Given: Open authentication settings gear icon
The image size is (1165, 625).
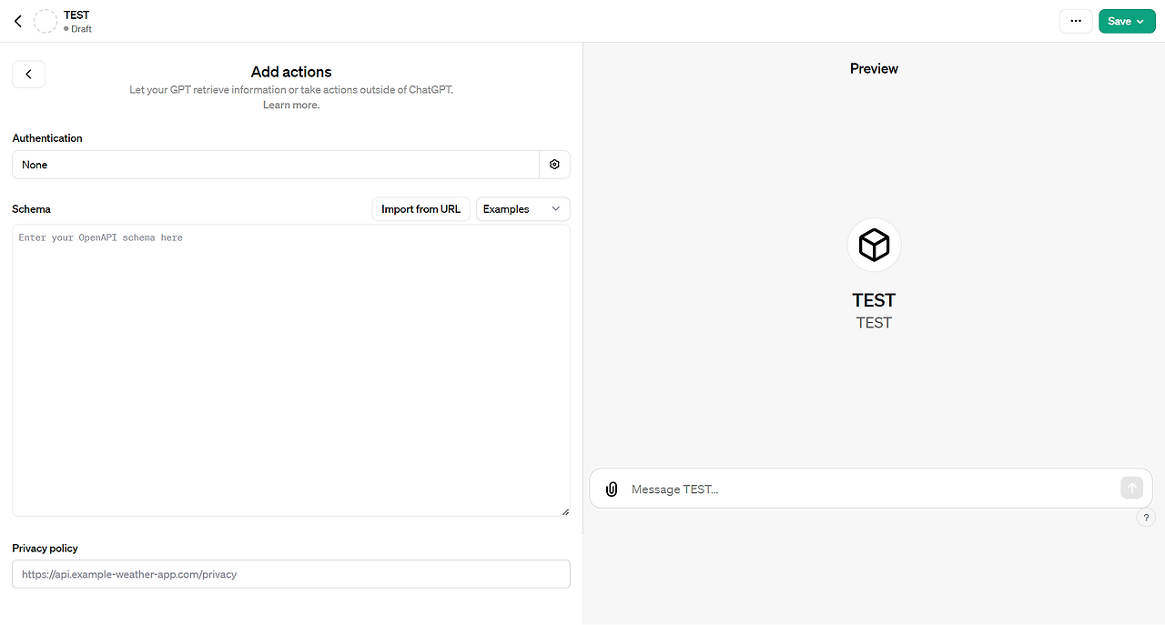Looking at the screenshot, I should (x=554, y=165).
